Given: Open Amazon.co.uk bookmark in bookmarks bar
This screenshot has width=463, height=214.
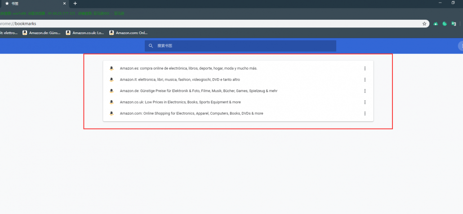Looking at the screenshot, I should (85, 33).
